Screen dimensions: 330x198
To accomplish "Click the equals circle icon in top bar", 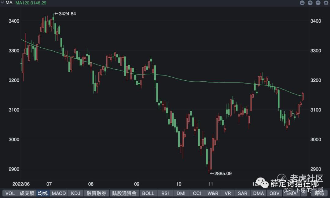I will (x=302, y=3).
